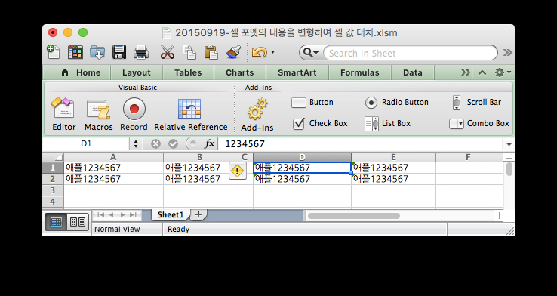Switch to the Formulas ribbon tab
The height and width of the screenshot is (296, 557).
point(359,72)
